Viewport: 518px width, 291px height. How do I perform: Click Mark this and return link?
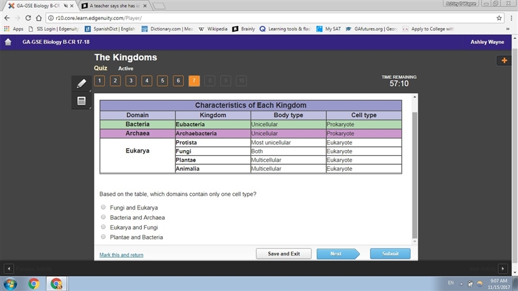[121, 255]
